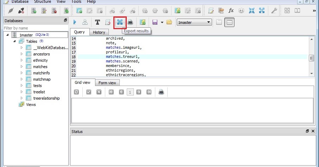319x167 pixels.
Task: Open the SQL functions editor fx icon
Action: [231, 11]
